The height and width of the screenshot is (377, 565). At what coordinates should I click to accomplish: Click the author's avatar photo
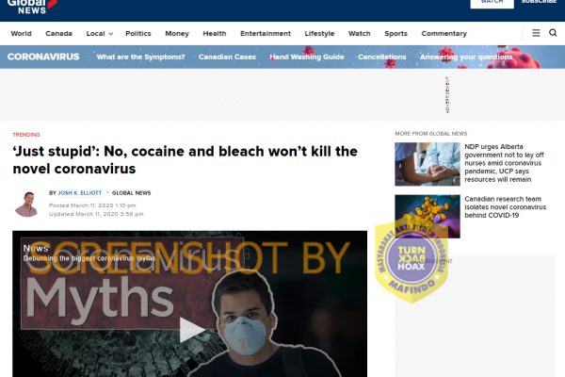point(26,205)
